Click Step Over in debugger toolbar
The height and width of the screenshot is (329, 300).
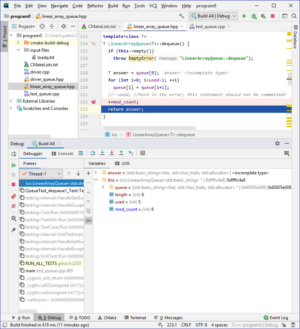click(x=93, y=153)
